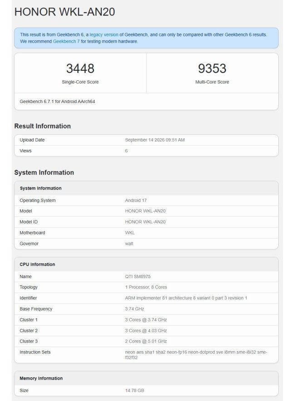Image resolution: width=295 pixels, height=401 pixels.
Task: Select the HONOR WKL-AN20 page title
Action: coord(65,12)
